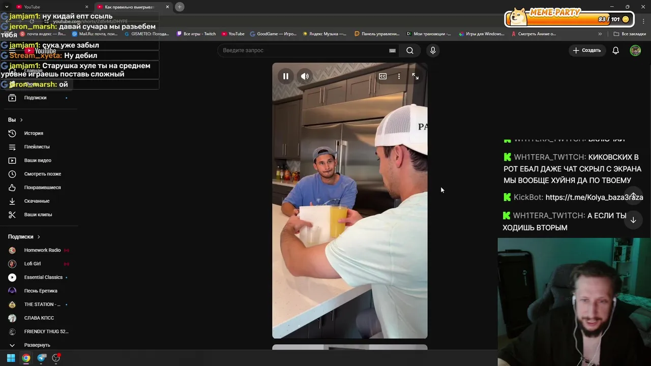Open the Windows Start menu
The height and width of the screenshot is (366, 651).
tap(11, 358)
